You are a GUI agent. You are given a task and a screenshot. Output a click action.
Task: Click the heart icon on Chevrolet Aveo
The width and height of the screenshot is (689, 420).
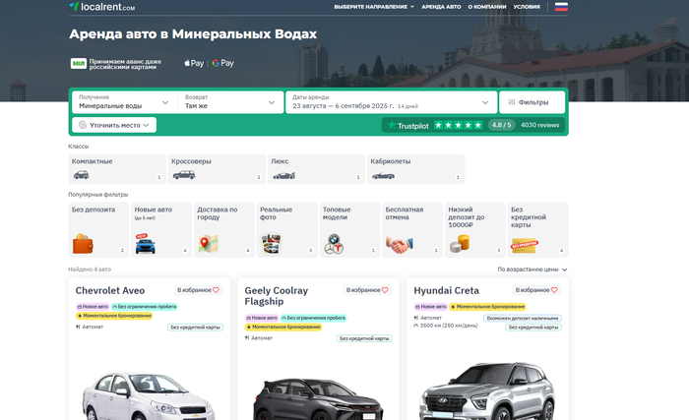coord(216,290)
